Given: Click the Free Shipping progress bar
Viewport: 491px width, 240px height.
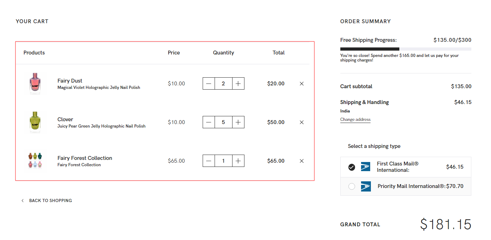Looking at the screenshot, I should (406, 48).
